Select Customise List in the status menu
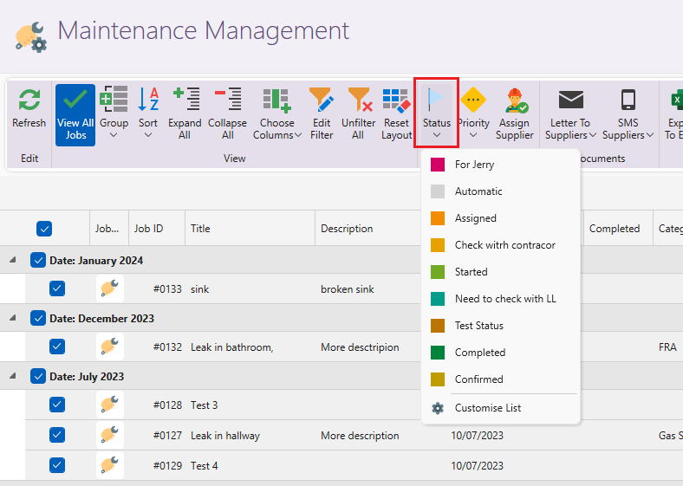The height and width of the screenshot is (486, 683). coord(487,408)
